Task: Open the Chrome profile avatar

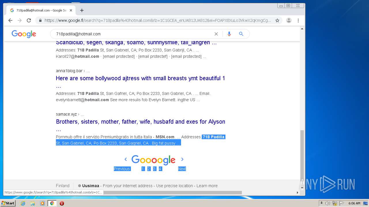Action: pyautogui.click(x=289, y=20)
